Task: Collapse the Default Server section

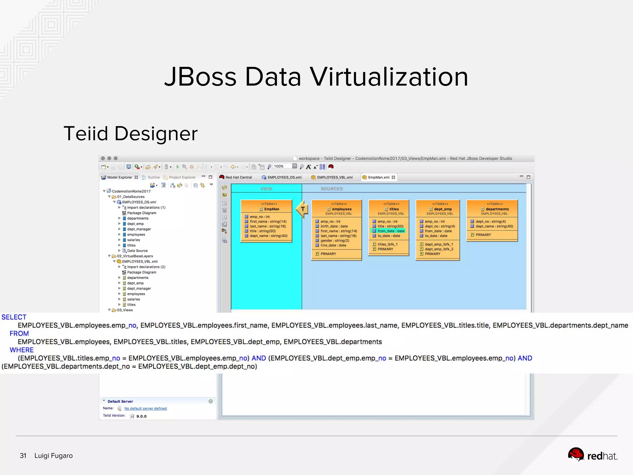Action: click(104, 401)
